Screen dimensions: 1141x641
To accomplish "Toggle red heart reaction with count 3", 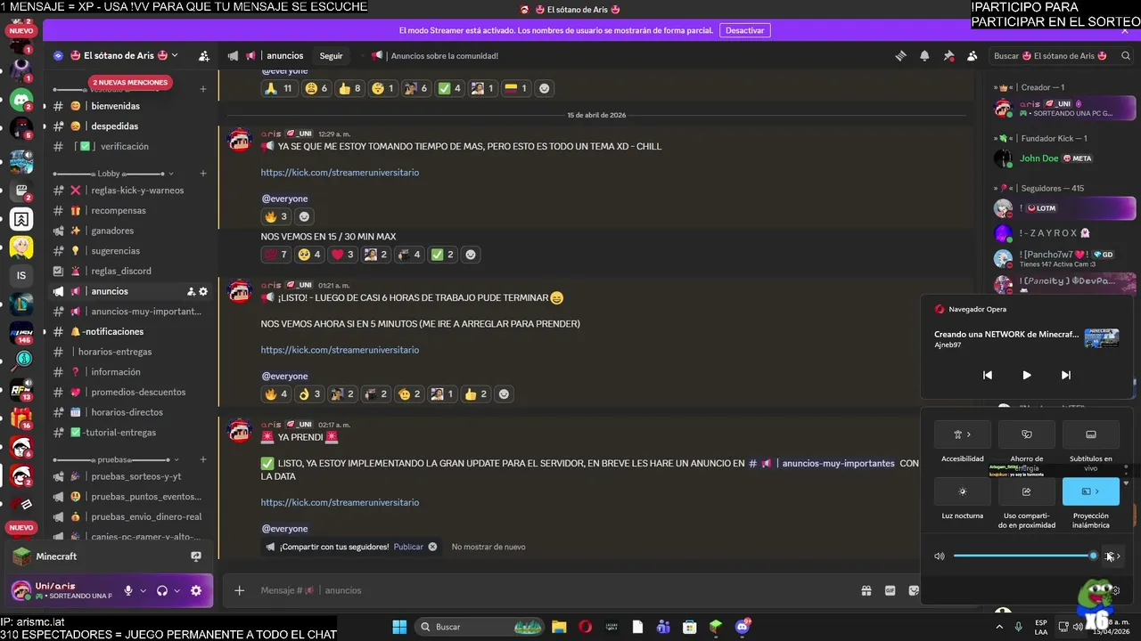I will click(x=343, y=255).
